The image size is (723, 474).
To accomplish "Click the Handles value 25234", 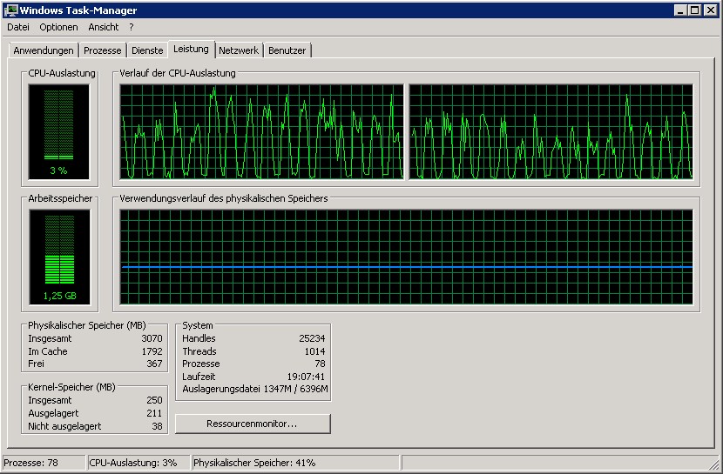I will (312, 338).
